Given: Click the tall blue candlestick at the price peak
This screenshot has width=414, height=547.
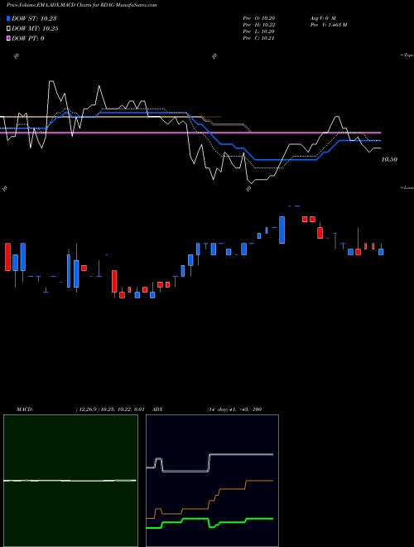Looking at the screenshot, I should [x=282, y=230].
